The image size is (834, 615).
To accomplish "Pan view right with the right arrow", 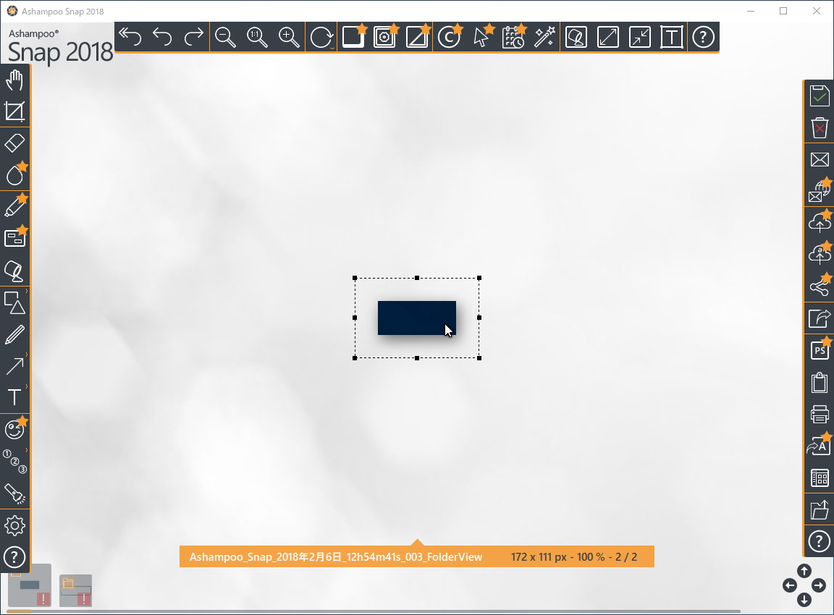I will pyautogui.click(x=819, y=586).
